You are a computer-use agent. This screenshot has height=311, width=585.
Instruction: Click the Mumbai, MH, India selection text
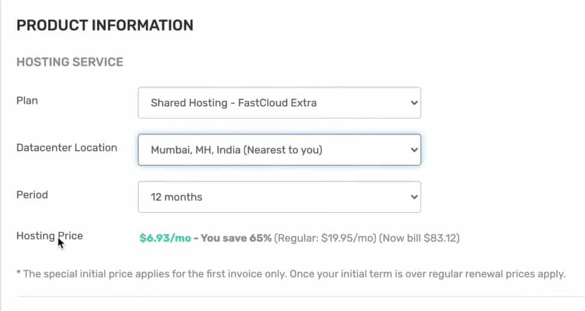coord(196,150)
